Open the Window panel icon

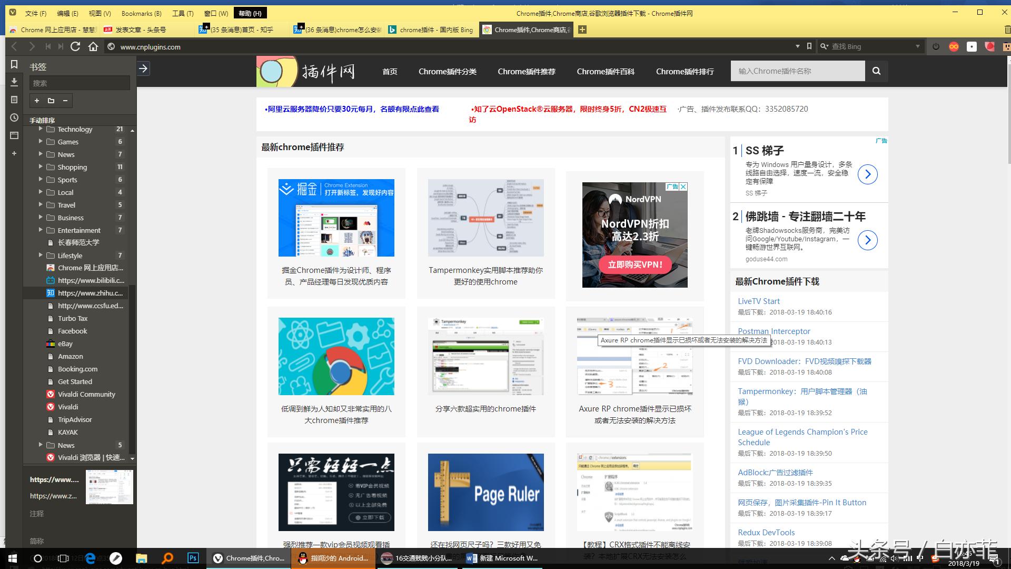pyautogui.click(x=14, y=136)
